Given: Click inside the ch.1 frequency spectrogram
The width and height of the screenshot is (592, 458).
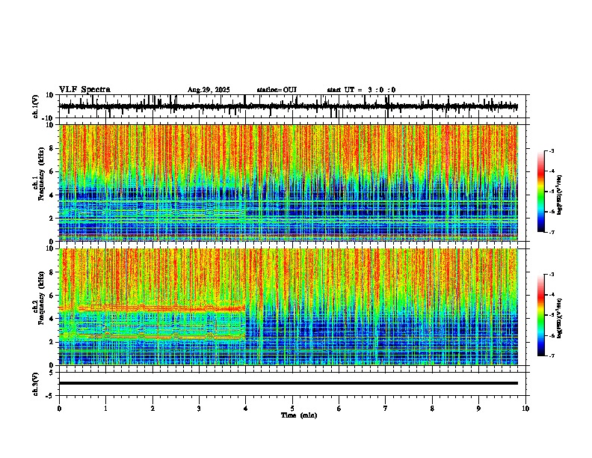Looking at the screenshot, I should [292, 183].
